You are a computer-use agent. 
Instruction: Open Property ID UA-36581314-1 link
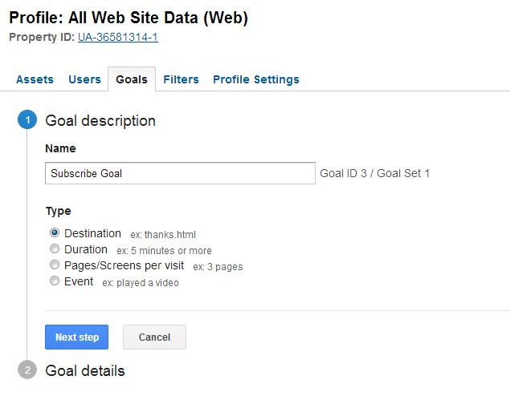(118, 37)
